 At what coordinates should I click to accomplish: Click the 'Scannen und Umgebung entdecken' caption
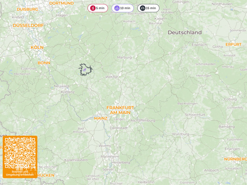click(x=20, y=173)
